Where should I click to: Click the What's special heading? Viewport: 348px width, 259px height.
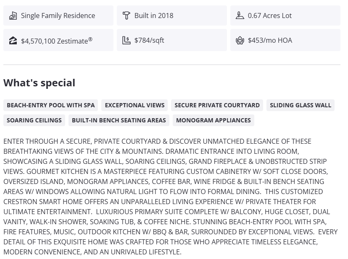40,83
